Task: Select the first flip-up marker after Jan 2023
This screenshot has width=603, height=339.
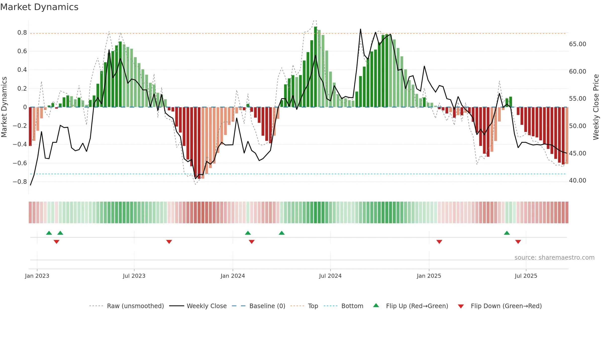Action: pyautogui.click(x=49, y=233)
